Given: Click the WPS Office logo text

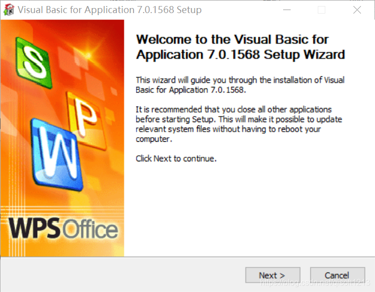Looking at the screenshot, I should tap(63, 228).
